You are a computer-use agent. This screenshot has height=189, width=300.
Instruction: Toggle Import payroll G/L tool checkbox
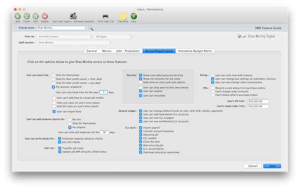pyautogui.click(x=140, y=127)
